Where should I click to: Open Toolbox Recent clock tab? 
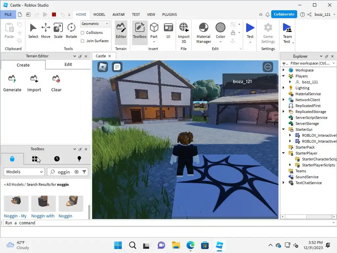click(x=57, y=159)
